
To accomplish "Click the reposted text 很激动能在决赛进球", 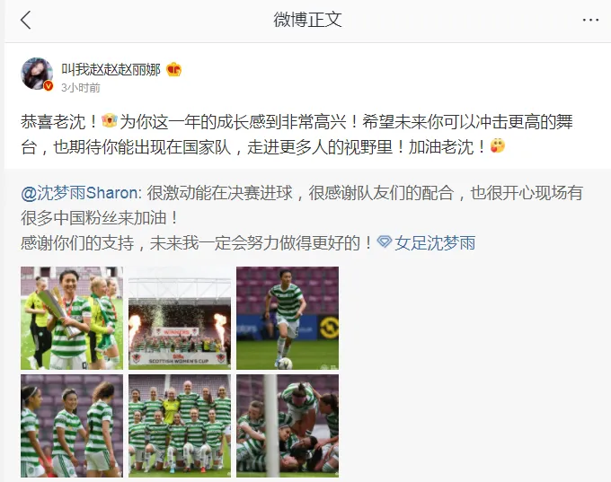I will (219, 193).
